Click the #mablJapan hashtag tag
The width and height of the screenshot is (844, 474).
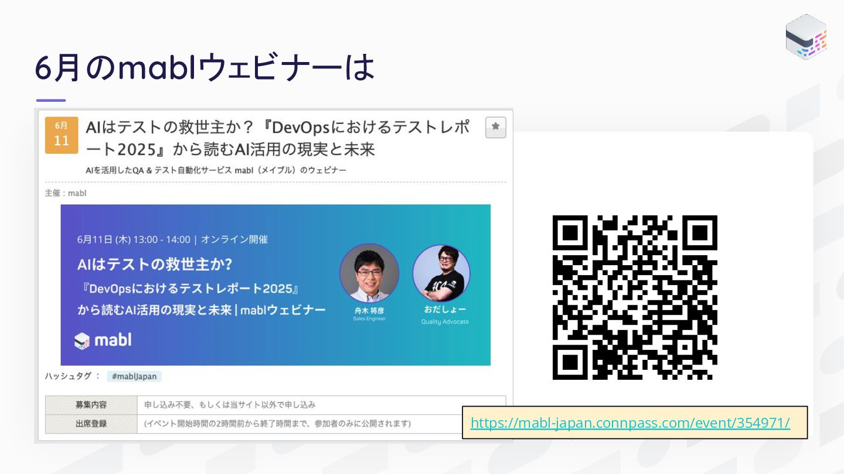coord(134,376)
